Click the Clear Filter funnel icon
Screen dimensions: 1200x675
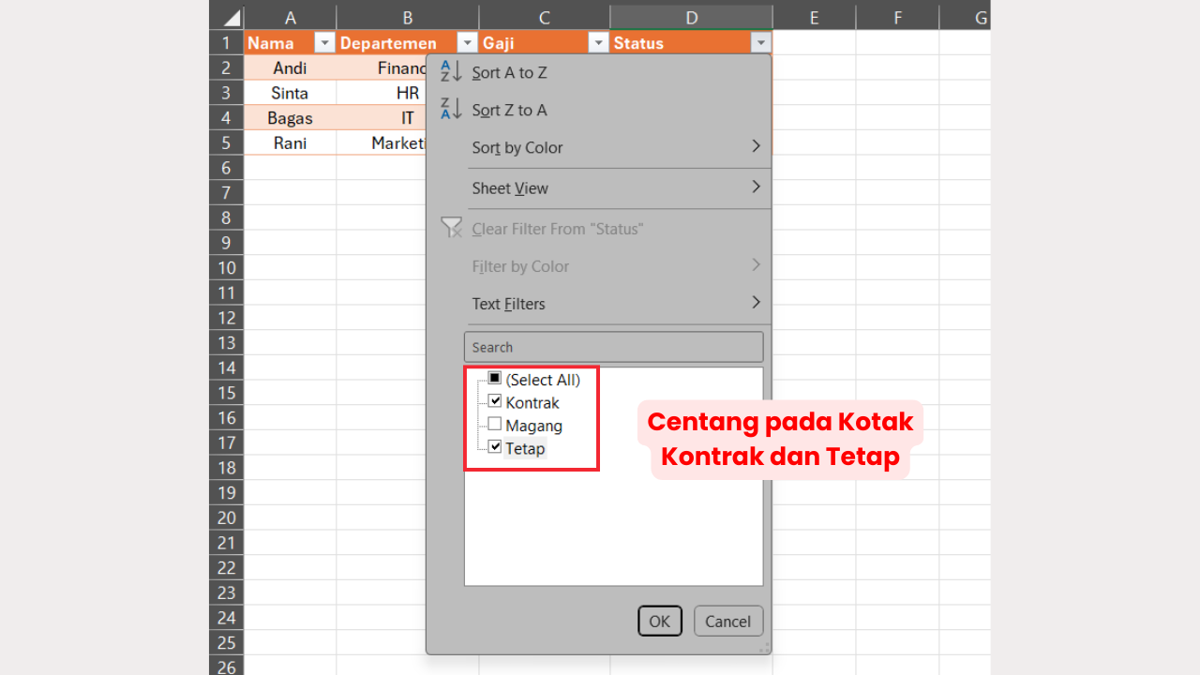[x=451, y=227]
